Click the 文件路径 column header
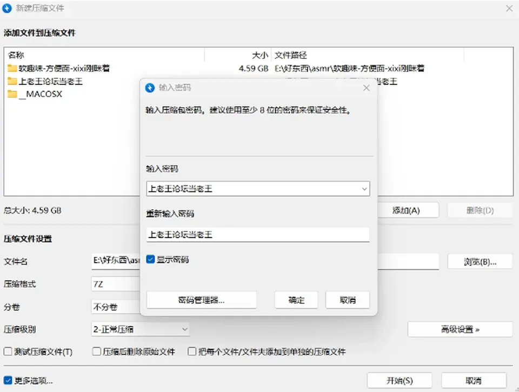The width and height of the screenshot is (519, 392). pyautogui.click(x=368, y=55)
